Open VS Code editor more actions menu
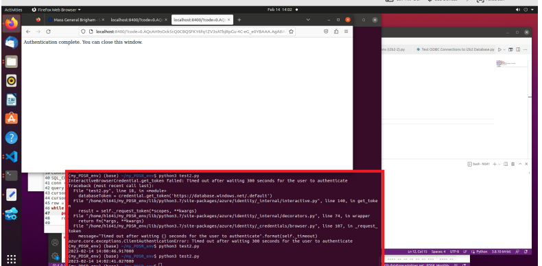 [x=526, y=50]
